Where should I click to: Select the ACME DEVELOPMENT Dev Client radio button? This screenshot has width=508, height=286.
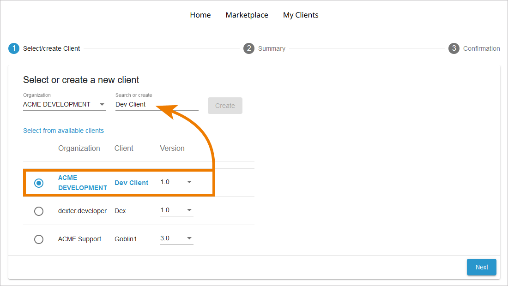click(x=39, y=183)
